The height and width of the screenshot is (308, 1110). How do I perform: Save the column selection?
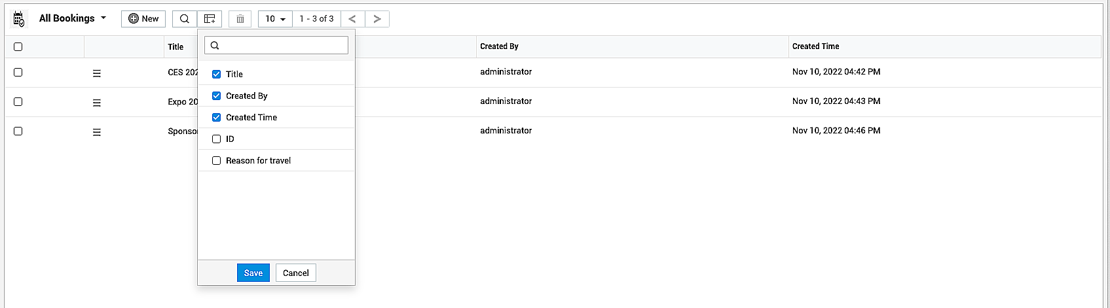pos(253,273)
